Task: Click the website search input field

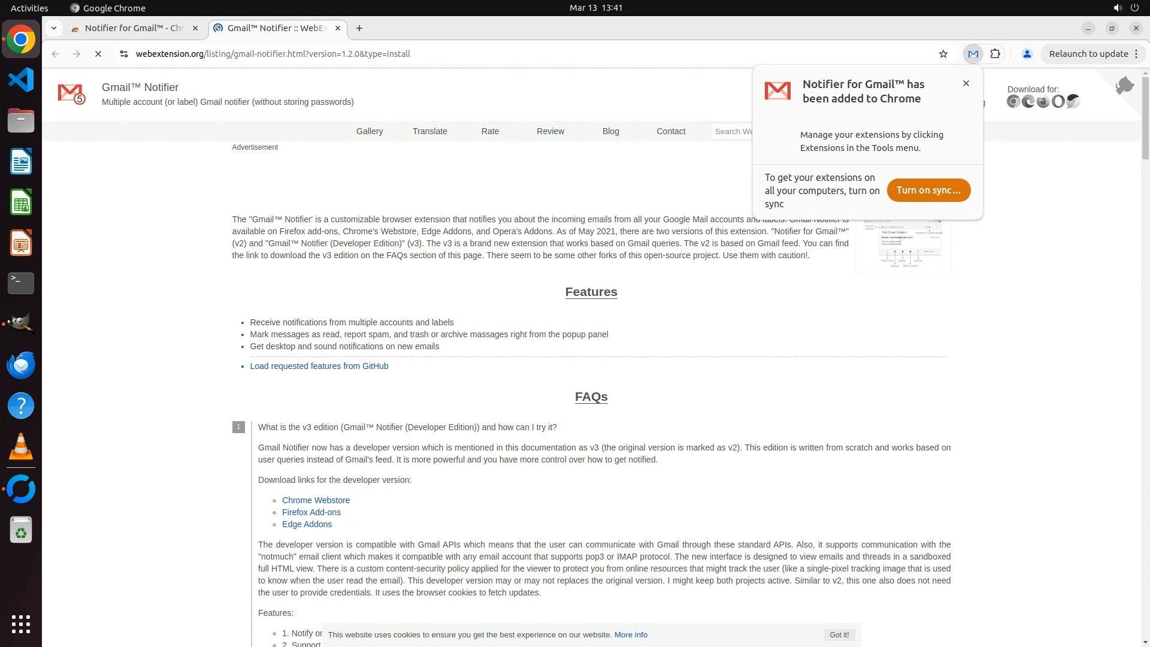Action: [x=733, y=131]
